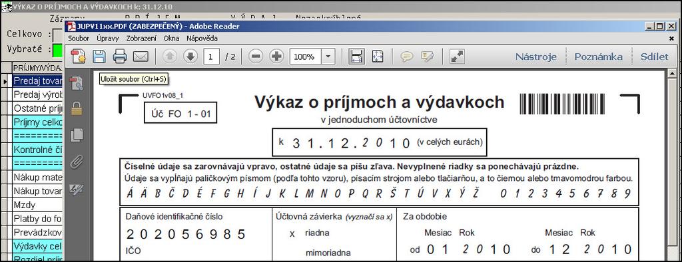The width and height of the screenshot is (682, 262).
Task: Select 'Kontrolné čí' row in background table
Action: tap(37, 150)
